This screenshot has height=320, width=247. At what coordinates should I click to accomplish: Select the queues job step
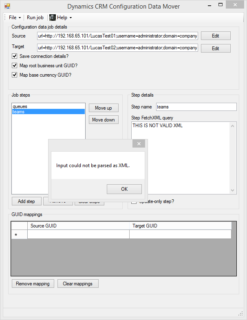49,106
